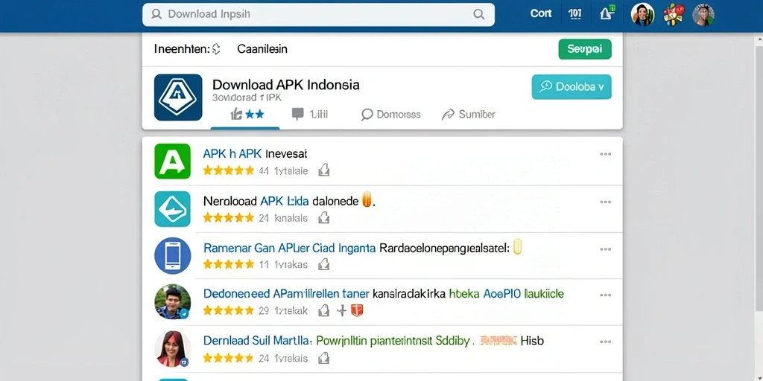This screenshot has width=763, height=381.
Task: Open the woman's avatar beside Dernlead Suil Martlla
Action: click(172, 349)
